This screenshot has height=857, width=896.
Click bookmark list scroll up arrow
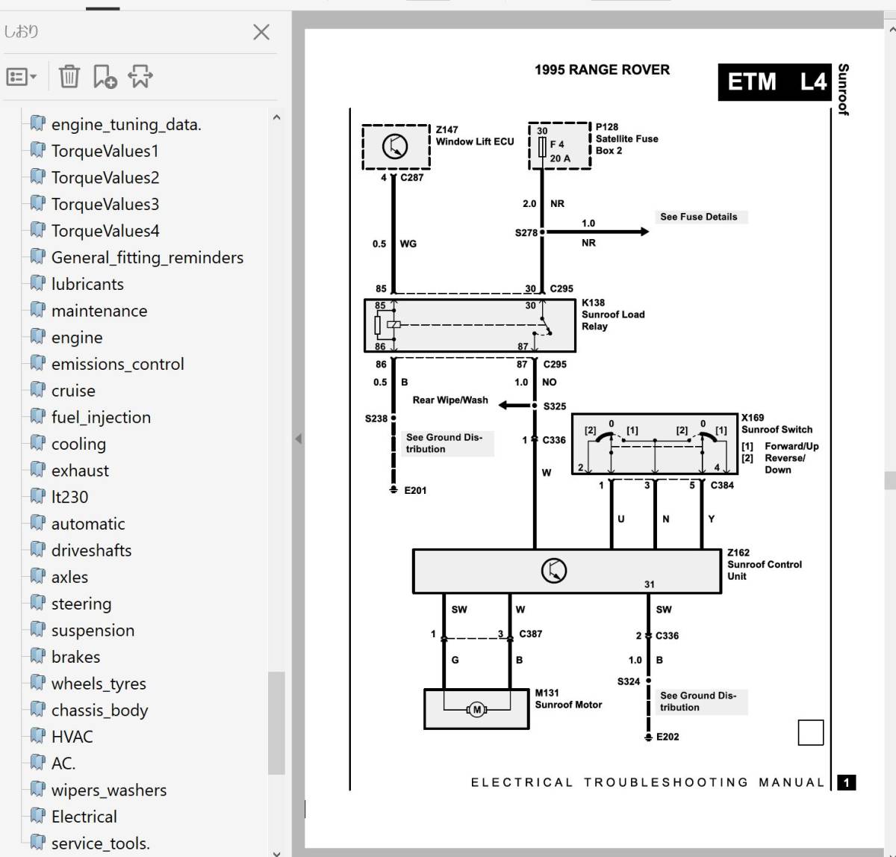(276, 117)
